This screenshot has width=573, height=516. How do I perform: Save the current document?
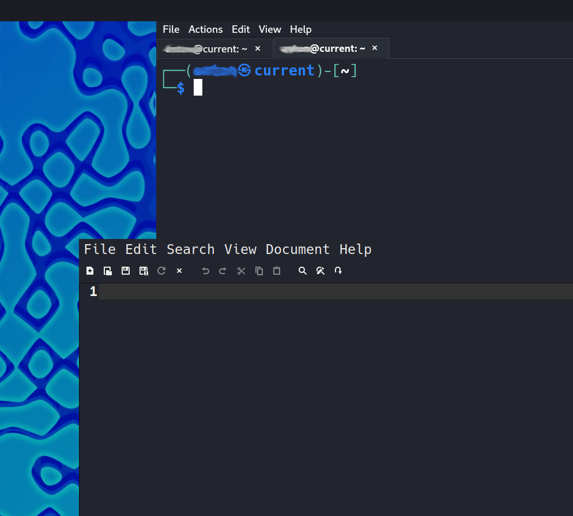(x=126, y=271)
